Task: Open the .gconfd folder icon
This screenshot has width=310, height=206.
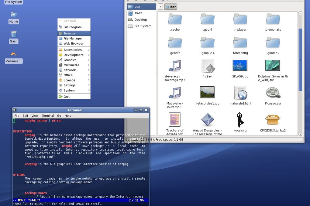Action: (175, 42)
